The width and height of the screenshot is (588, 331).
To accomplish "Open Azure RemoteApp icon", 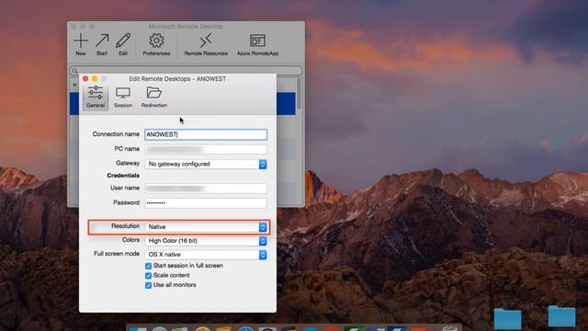I will point(257,40).
